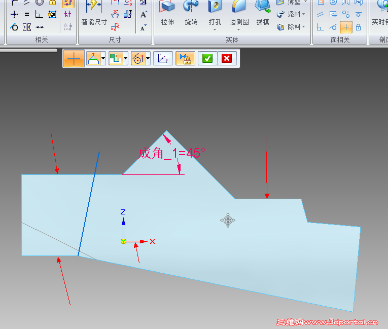The width and height of the screenshot is (388, 329).
Task: Apply the 拔模 Draft command
Action: click(x=263, y=14)
